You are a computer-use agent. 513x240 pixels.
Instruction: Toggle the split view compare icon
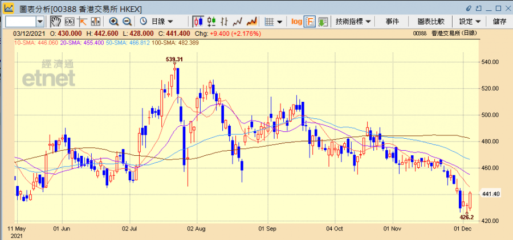(96, 22)
